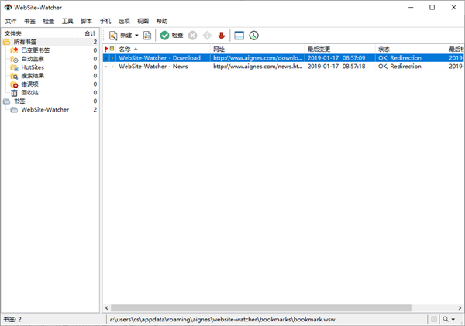Click the 文件夹 header in left panel
Viewport: 465px width, 326px height.
point(13,33)
